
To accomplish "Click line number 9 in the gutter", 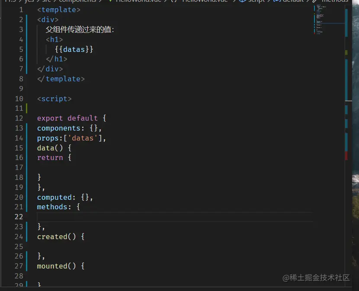I will [21, 89].
